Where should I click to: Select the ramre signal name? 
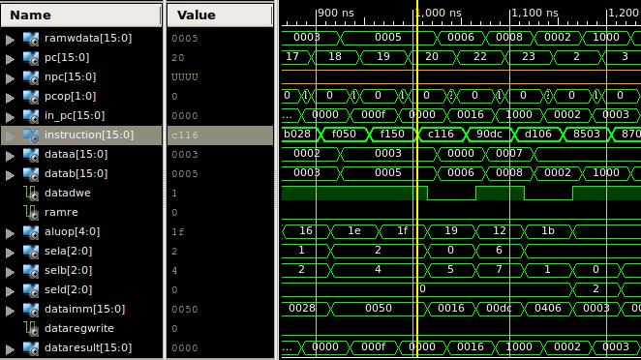[x=61, y=213]
